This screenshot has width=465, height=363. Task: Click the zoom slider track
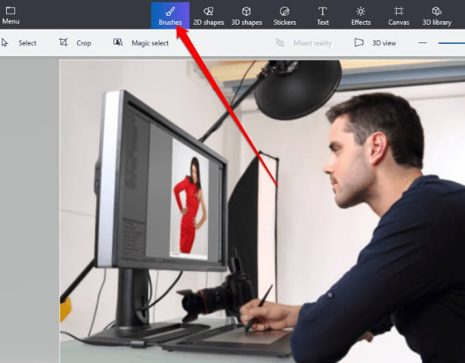[x=451, y=43]
